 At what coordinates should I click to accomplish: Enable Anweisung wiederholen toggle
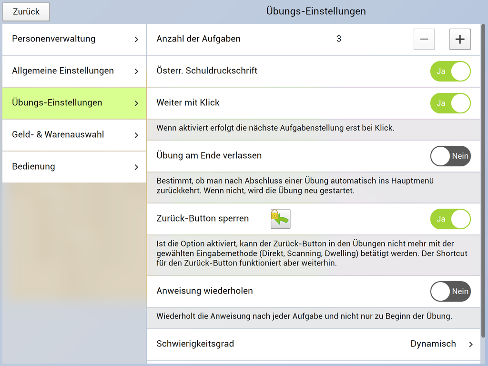[x=450, y=291]
